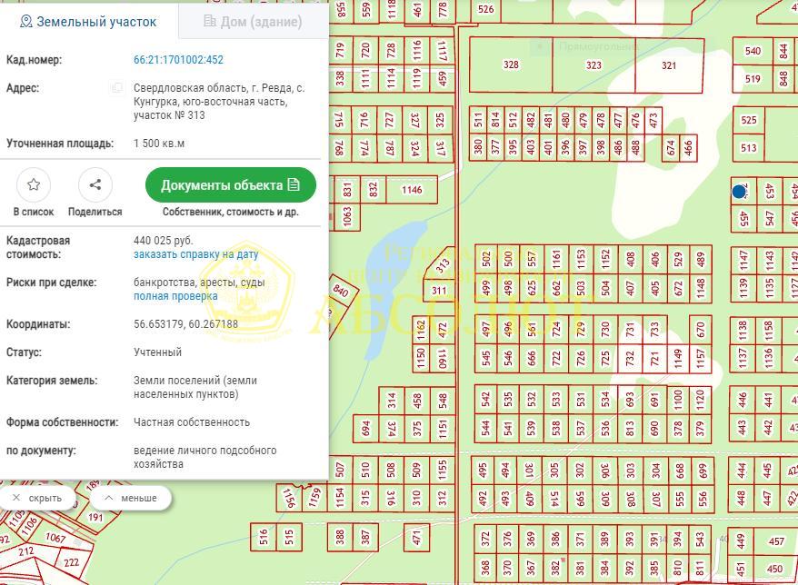Click the Частная собственность value
Image resolution: width=798 pixels, height=585 pixels.
click(x=192, y=422)
